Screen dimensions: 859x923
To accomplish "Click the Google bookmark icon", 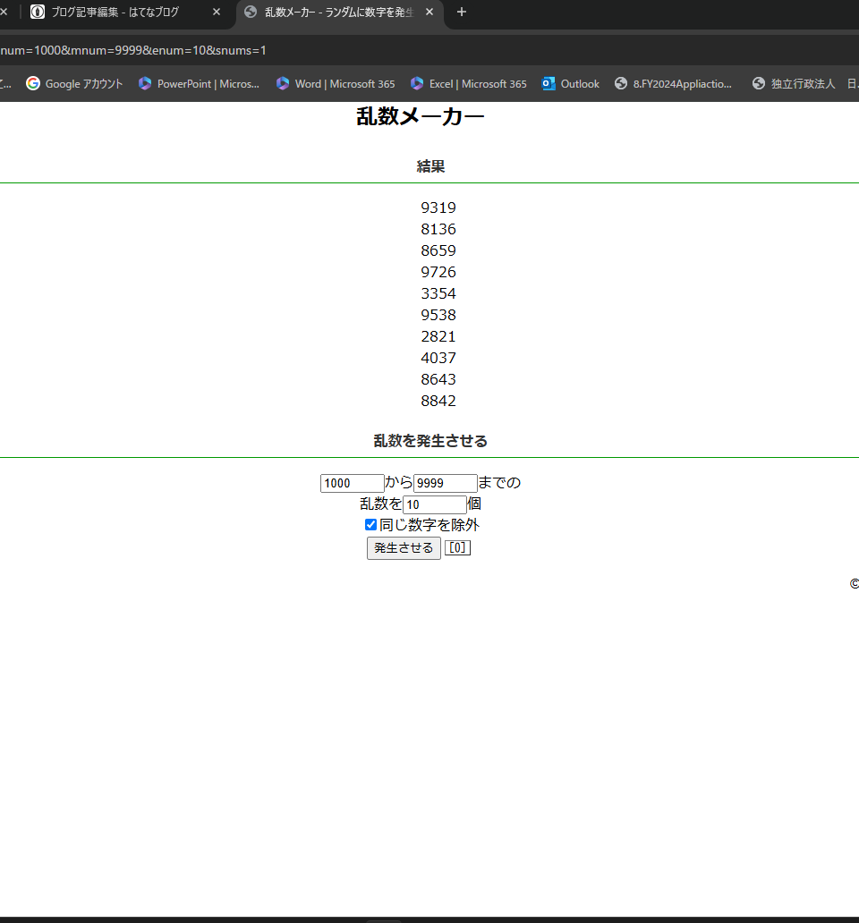I will click(33, 83).
